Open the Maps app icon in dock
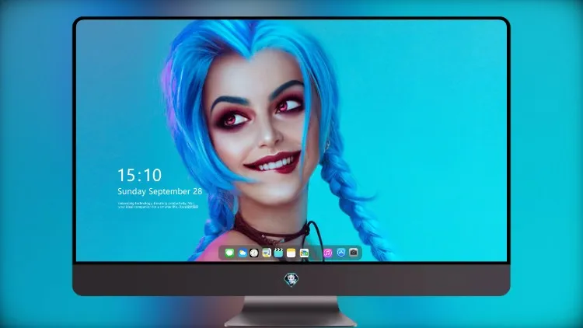Viewport: 583px width, 328px height. (267, 253)
